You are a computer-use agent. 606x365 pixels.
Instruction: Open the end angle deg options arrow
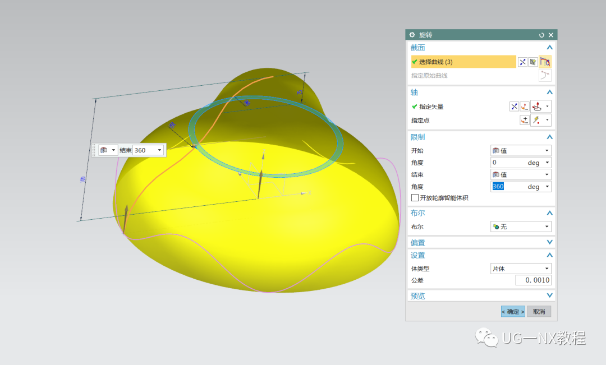547,187
